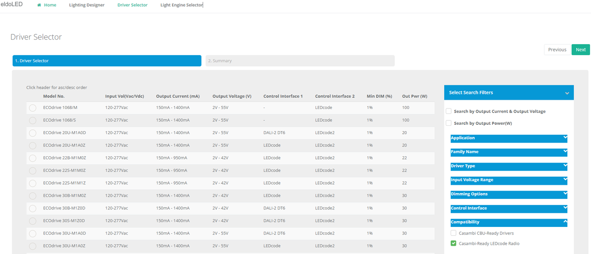Select radio for ECOdrive 1068/S
Image resolution: width=591 pixels, height=254 pixels.
click(33, 120)
